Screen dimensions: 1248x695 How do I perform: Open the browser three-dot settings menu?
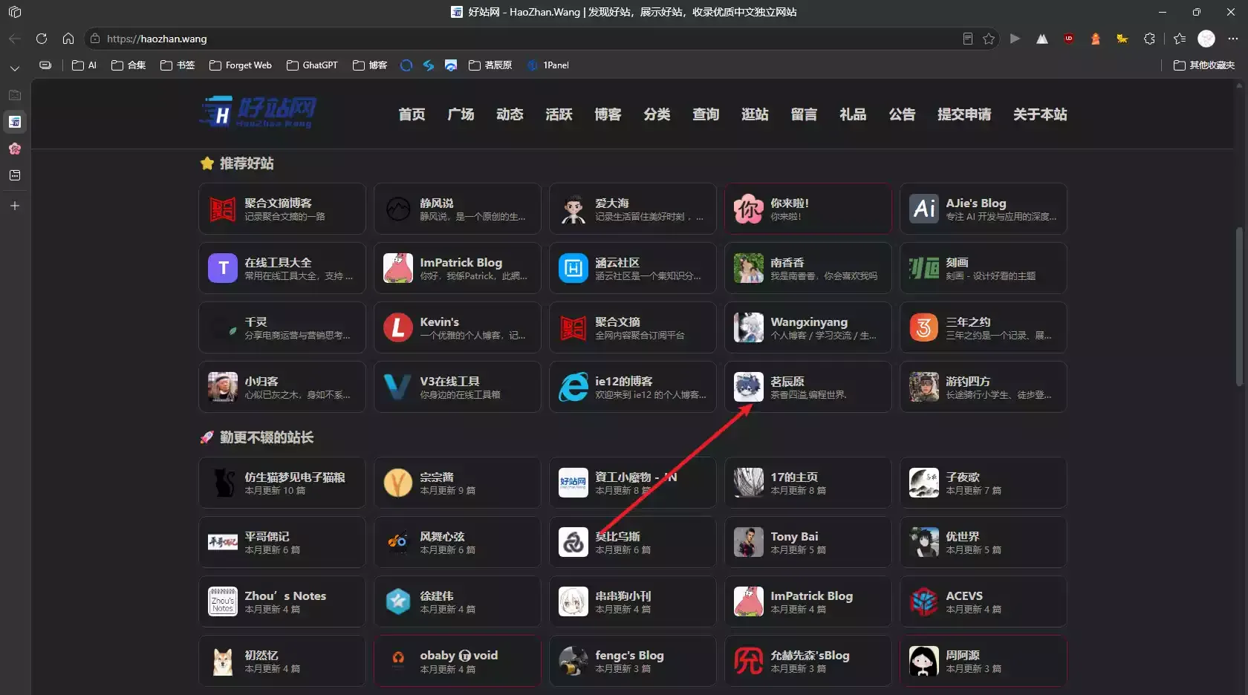coord(1233,39)
